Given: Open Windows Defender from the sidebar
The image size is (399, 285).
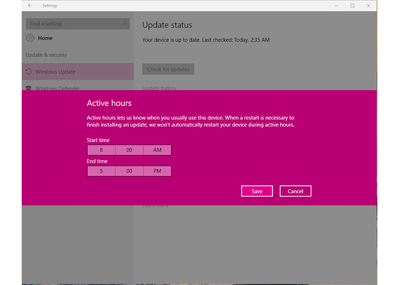Looking at the screenshot, I should pos(57,88).
